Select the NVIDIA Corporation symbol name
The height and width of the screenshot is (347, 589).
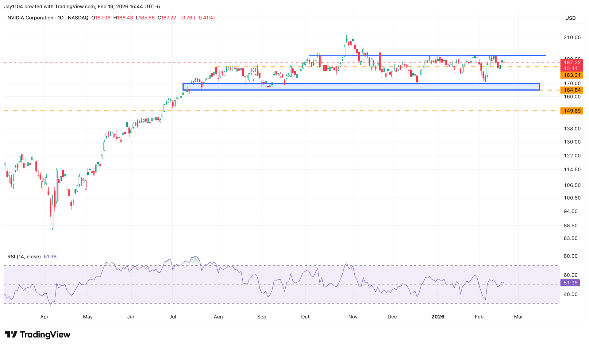click(x=29, y=18)
